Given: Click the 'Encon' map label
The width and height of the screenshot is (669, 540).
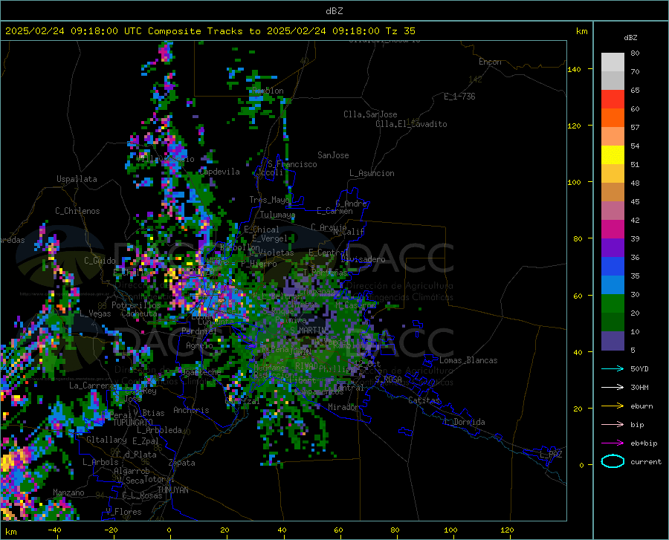Looking at the screenshot, I should (x=490, y=62).
